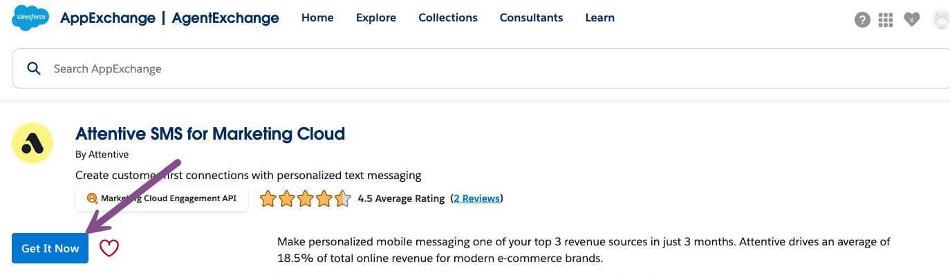The height and width of the screenshot is (280, 950).
Task: Click the Attentive SMS for Marketing Cloud title
Action: click(210, 133)
